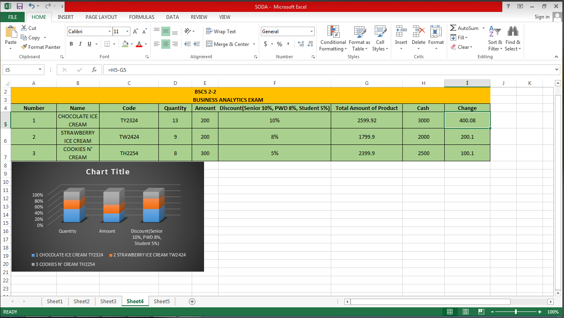564x318 pixels.
Task: Open the Calibri font name dropdown
Action: tap(109, 32)
